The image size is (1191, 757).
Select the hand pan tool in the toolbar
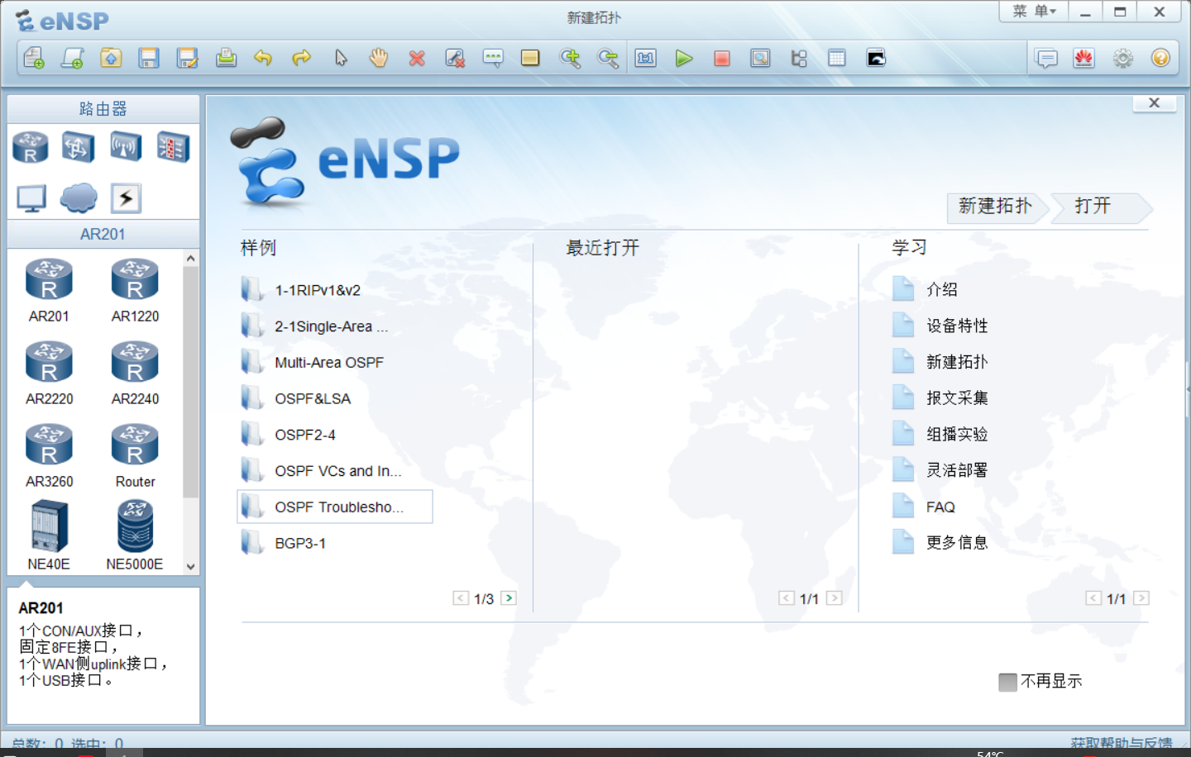pyautogui.click(x=378, y=58)
